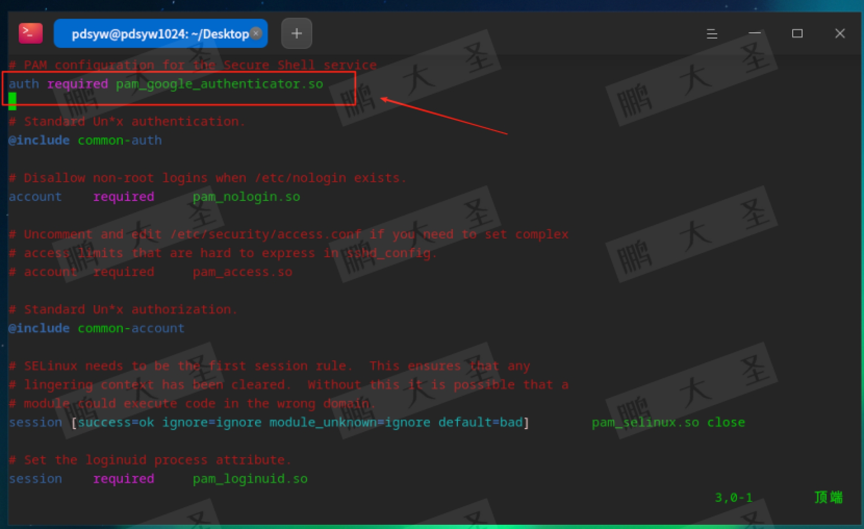The width and height of the screenshot is (864, 529).
Task: Select the pdsyw@pdsyw1024: ~/Desktop tab
Action: point(154,33)
